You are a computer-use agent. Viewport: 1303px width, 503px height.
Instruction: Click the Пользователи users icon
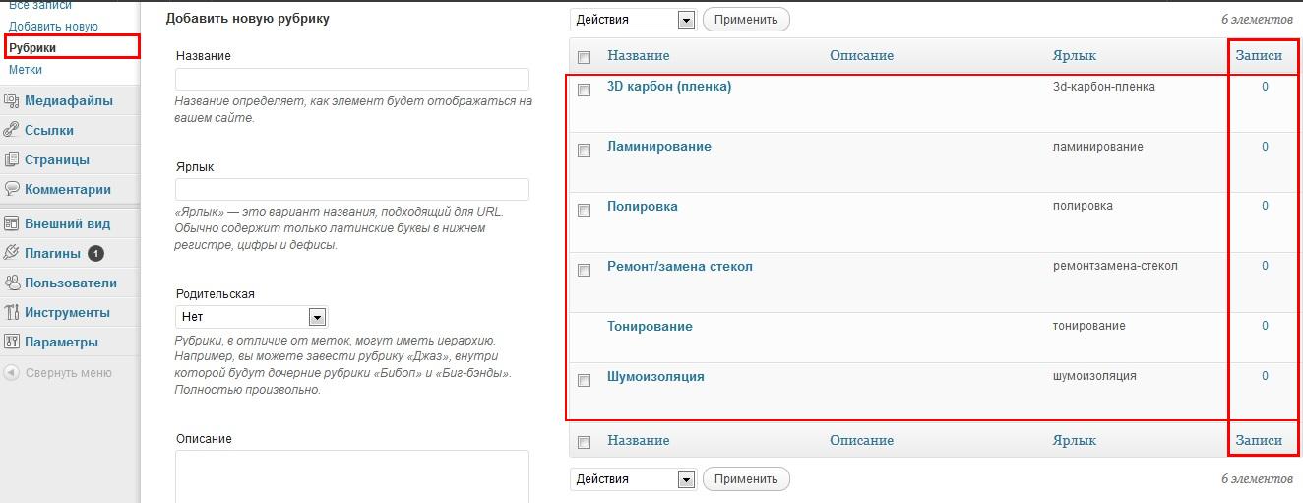tap(12, 283)
